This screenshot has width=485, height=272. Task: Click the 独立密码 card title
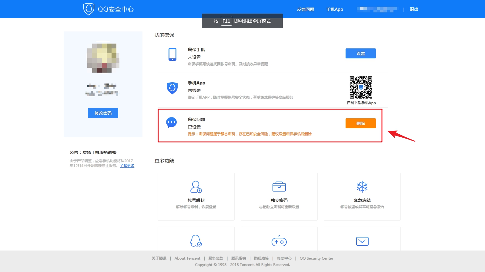pyautogui.click(x=279, y=200)
